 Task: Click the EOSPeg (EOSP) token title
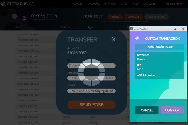(44, 16)
